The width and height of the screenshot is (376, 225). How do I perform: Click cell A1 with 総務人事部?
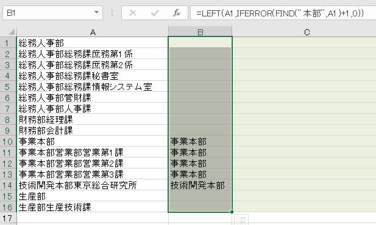pyautogui.click(x=93, y=43)
